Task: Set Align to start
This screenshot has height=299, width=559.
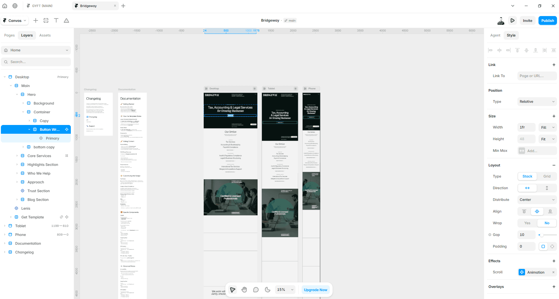Action: 524,211
